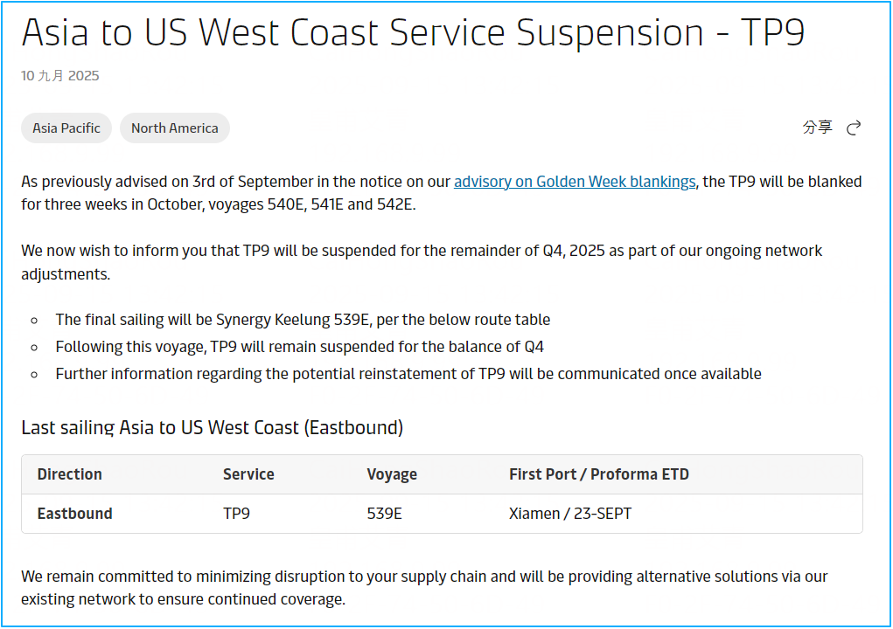Click the bullet about potential reinstatement of TP9
893x629 pixels.
[408, 374]
